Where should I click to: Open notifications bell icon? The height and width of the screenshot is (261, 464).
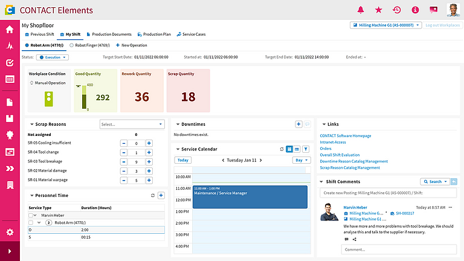(x=361, y=10)
